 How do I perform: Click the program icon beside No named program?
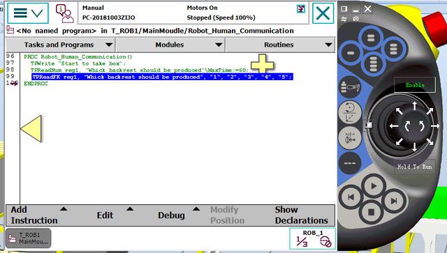[10, 30]
